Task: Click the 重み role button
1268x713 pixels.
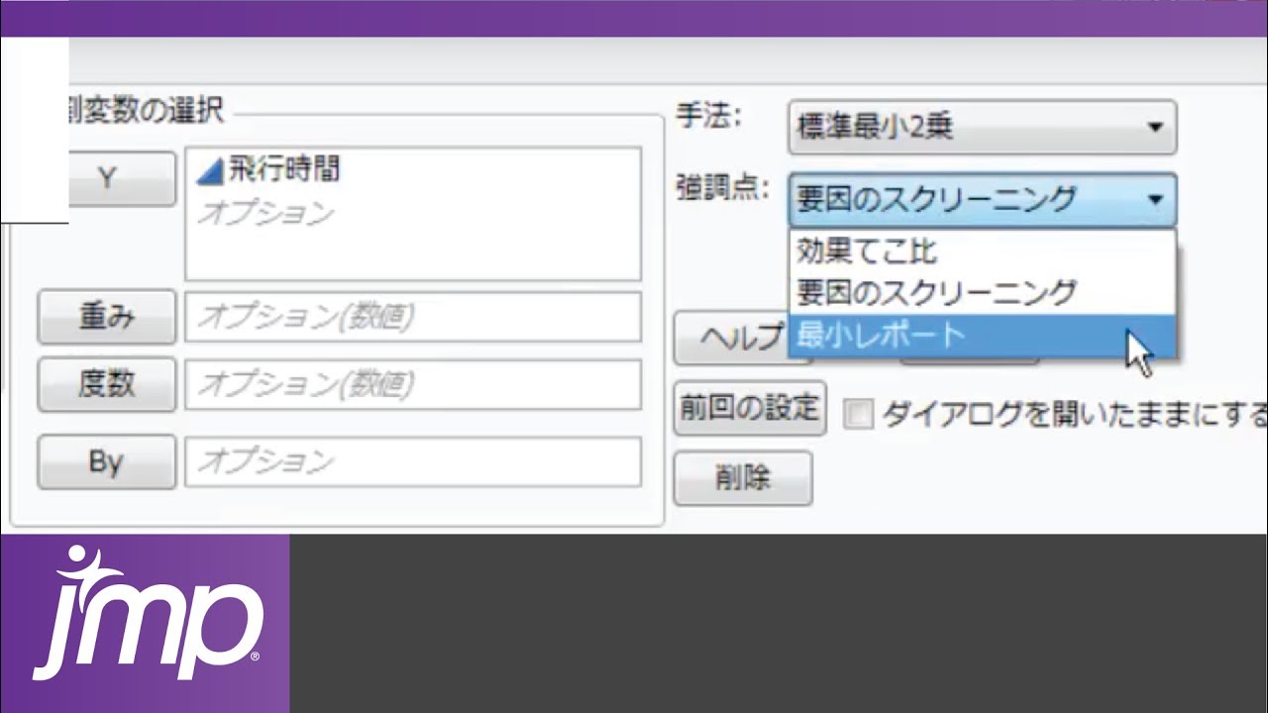Action: pos(107,318)
